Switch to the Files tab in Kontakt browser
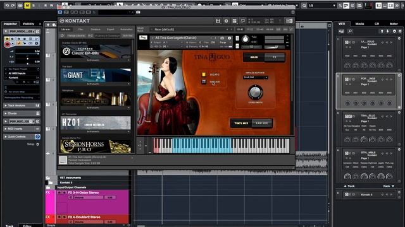The height and width of the screenshot is (227, 405). [x=80, y=30]
